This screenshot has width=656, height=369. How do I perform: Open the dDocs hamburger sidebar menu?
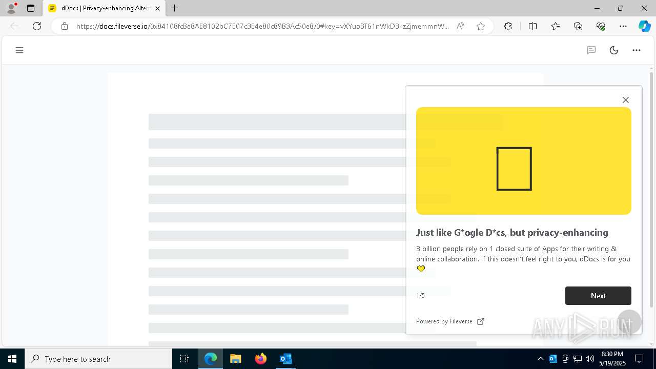pos(19,50)
